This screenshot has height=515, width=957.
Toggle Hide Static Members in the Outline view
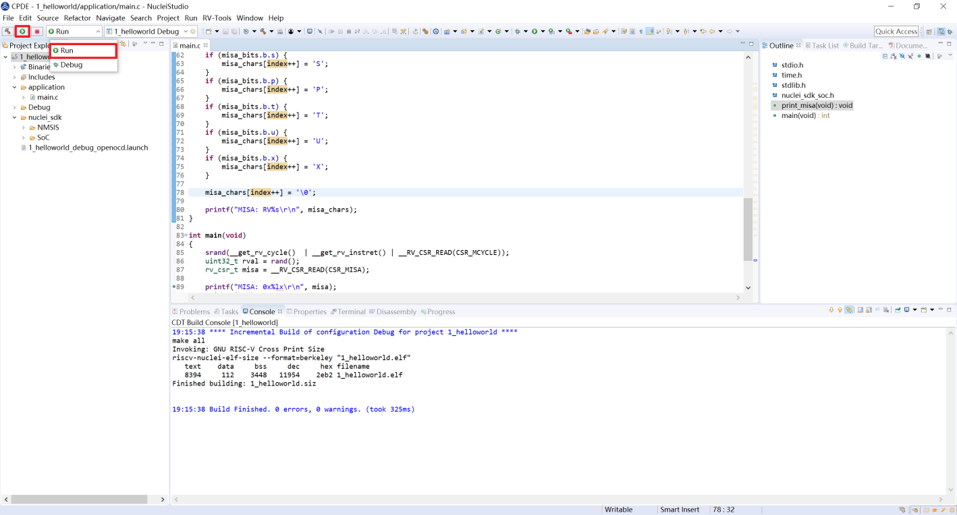[x=910, y=56]
